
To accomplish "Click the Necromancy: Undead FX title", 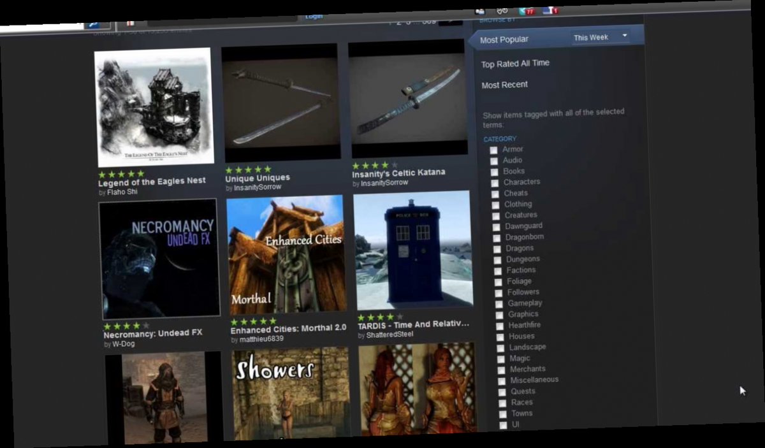I will pos(152,333).
